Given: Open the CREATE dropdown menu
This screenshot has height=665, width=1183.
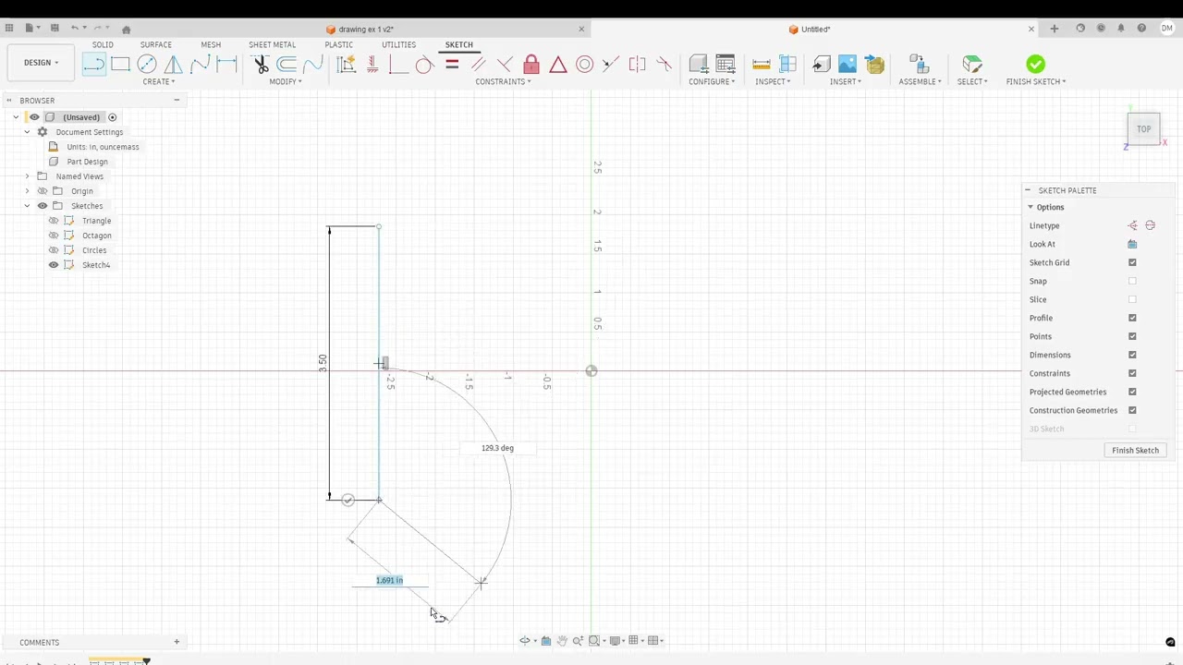Looking at the screenshot, I should point(158,81).
